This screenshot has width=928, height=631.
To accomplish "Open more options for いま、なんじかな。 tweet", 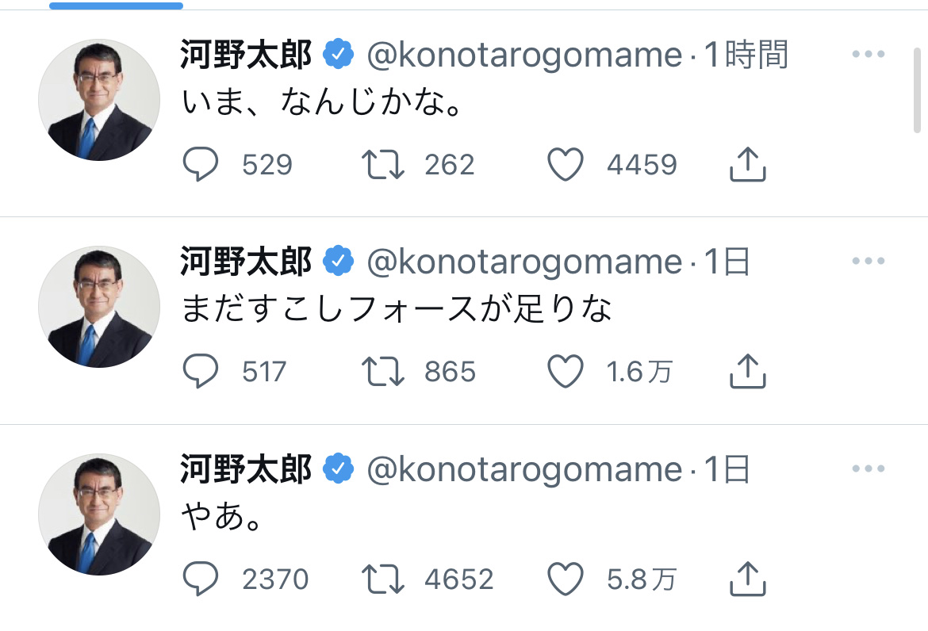I will (x=868, y=55).
